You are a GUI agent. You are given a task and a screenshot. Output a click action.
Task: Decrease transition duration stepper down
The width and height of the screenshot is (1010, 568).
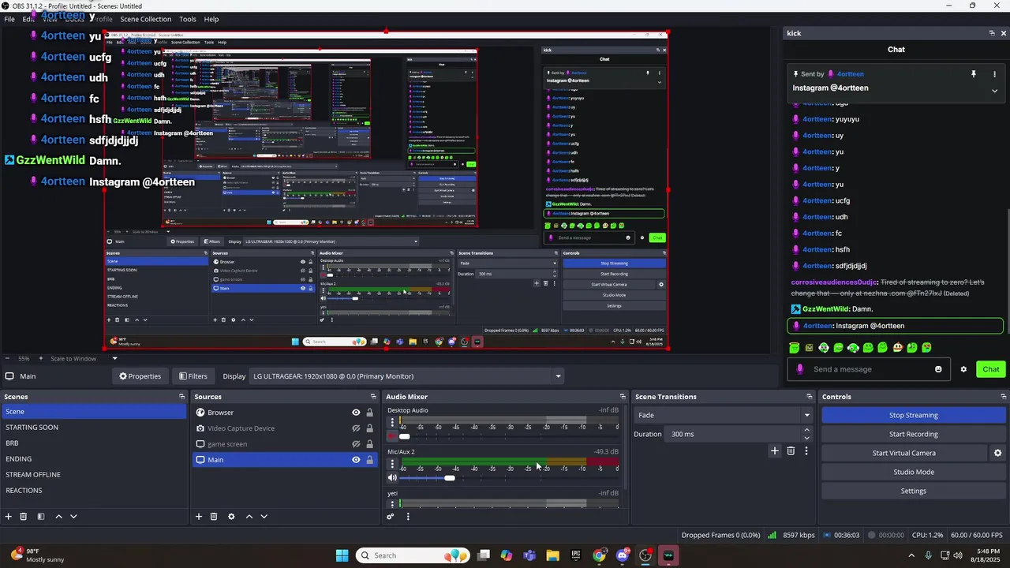click(806, 438)
